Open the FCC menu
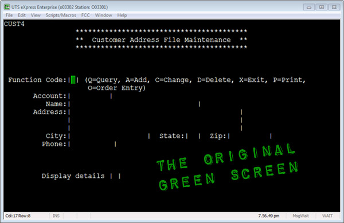Screen dimensions: 344x223 tap(85, 15)
